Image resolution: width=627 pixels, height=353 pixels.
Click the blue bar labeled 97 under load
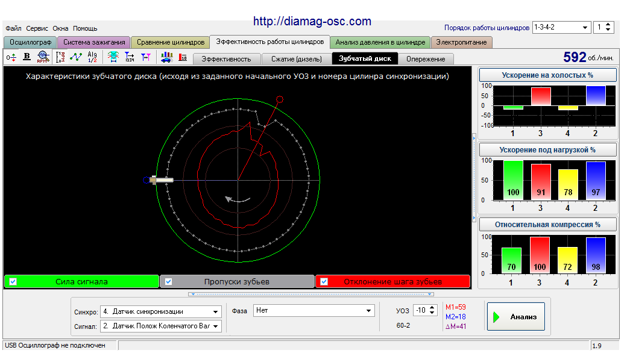click(596, 181)
